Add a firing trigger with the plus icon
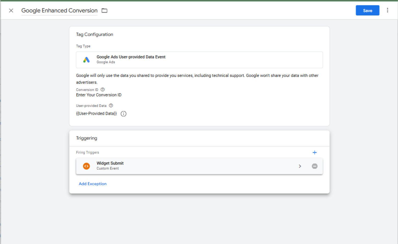Screen dimensions: 398x244 pyautogui.click(x=315, y=152)
